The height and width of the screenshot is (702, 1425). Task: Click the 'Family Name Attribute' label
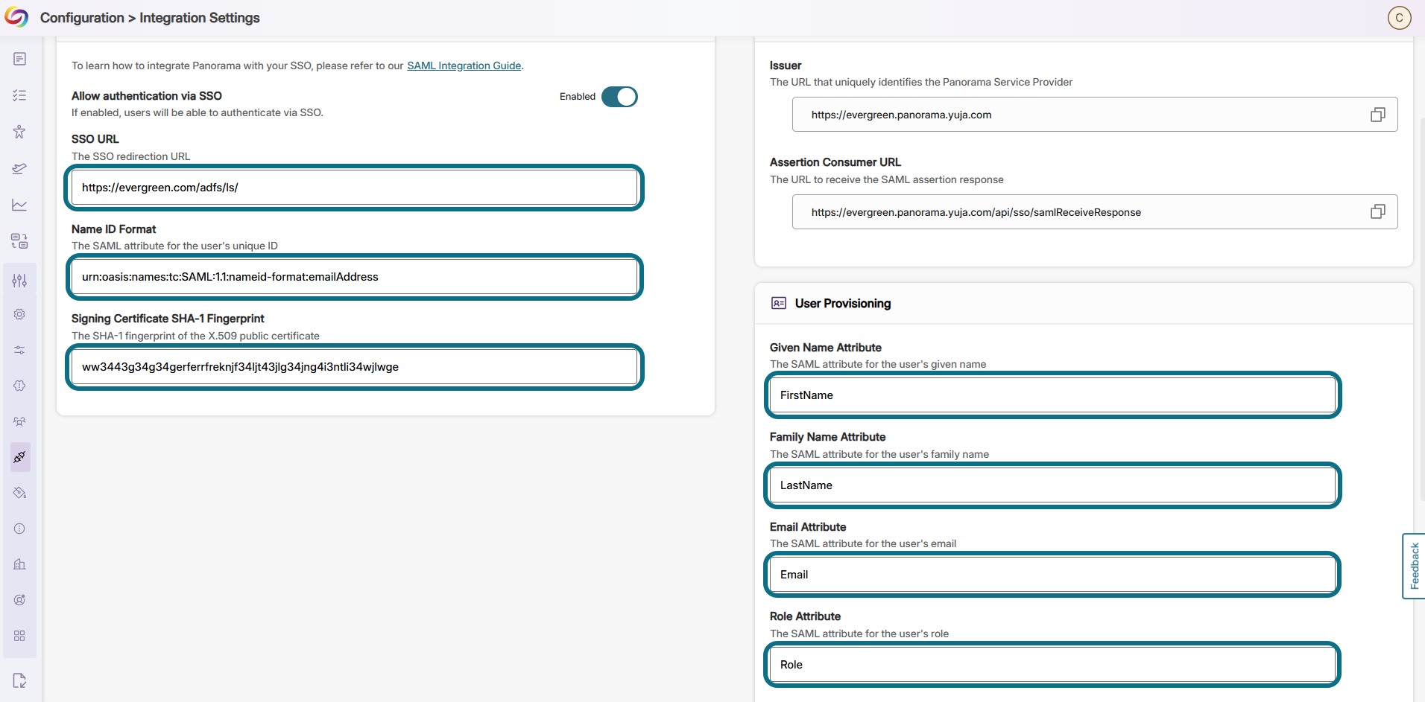[828, 437]
